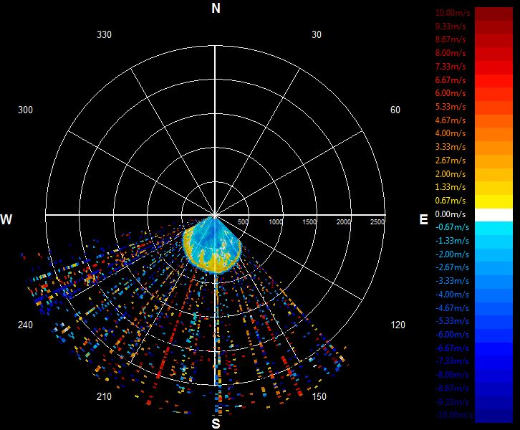The height and width of the screenshot is (430, 520).
Task: Click the blue -6.00m/s color band
Action: pos(493,335)
